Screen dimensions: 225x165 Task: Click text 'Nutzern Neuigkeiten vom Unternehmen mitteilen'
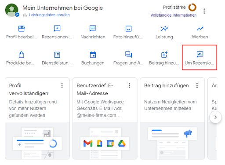coord(171,105)
